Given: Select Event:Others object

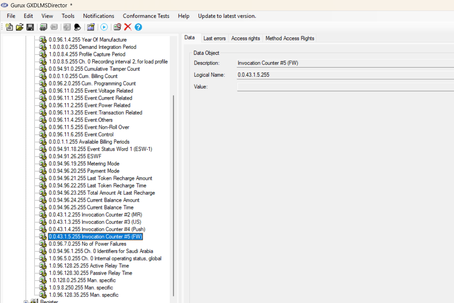Looking at the screenshot, I should tap(80, 120).
